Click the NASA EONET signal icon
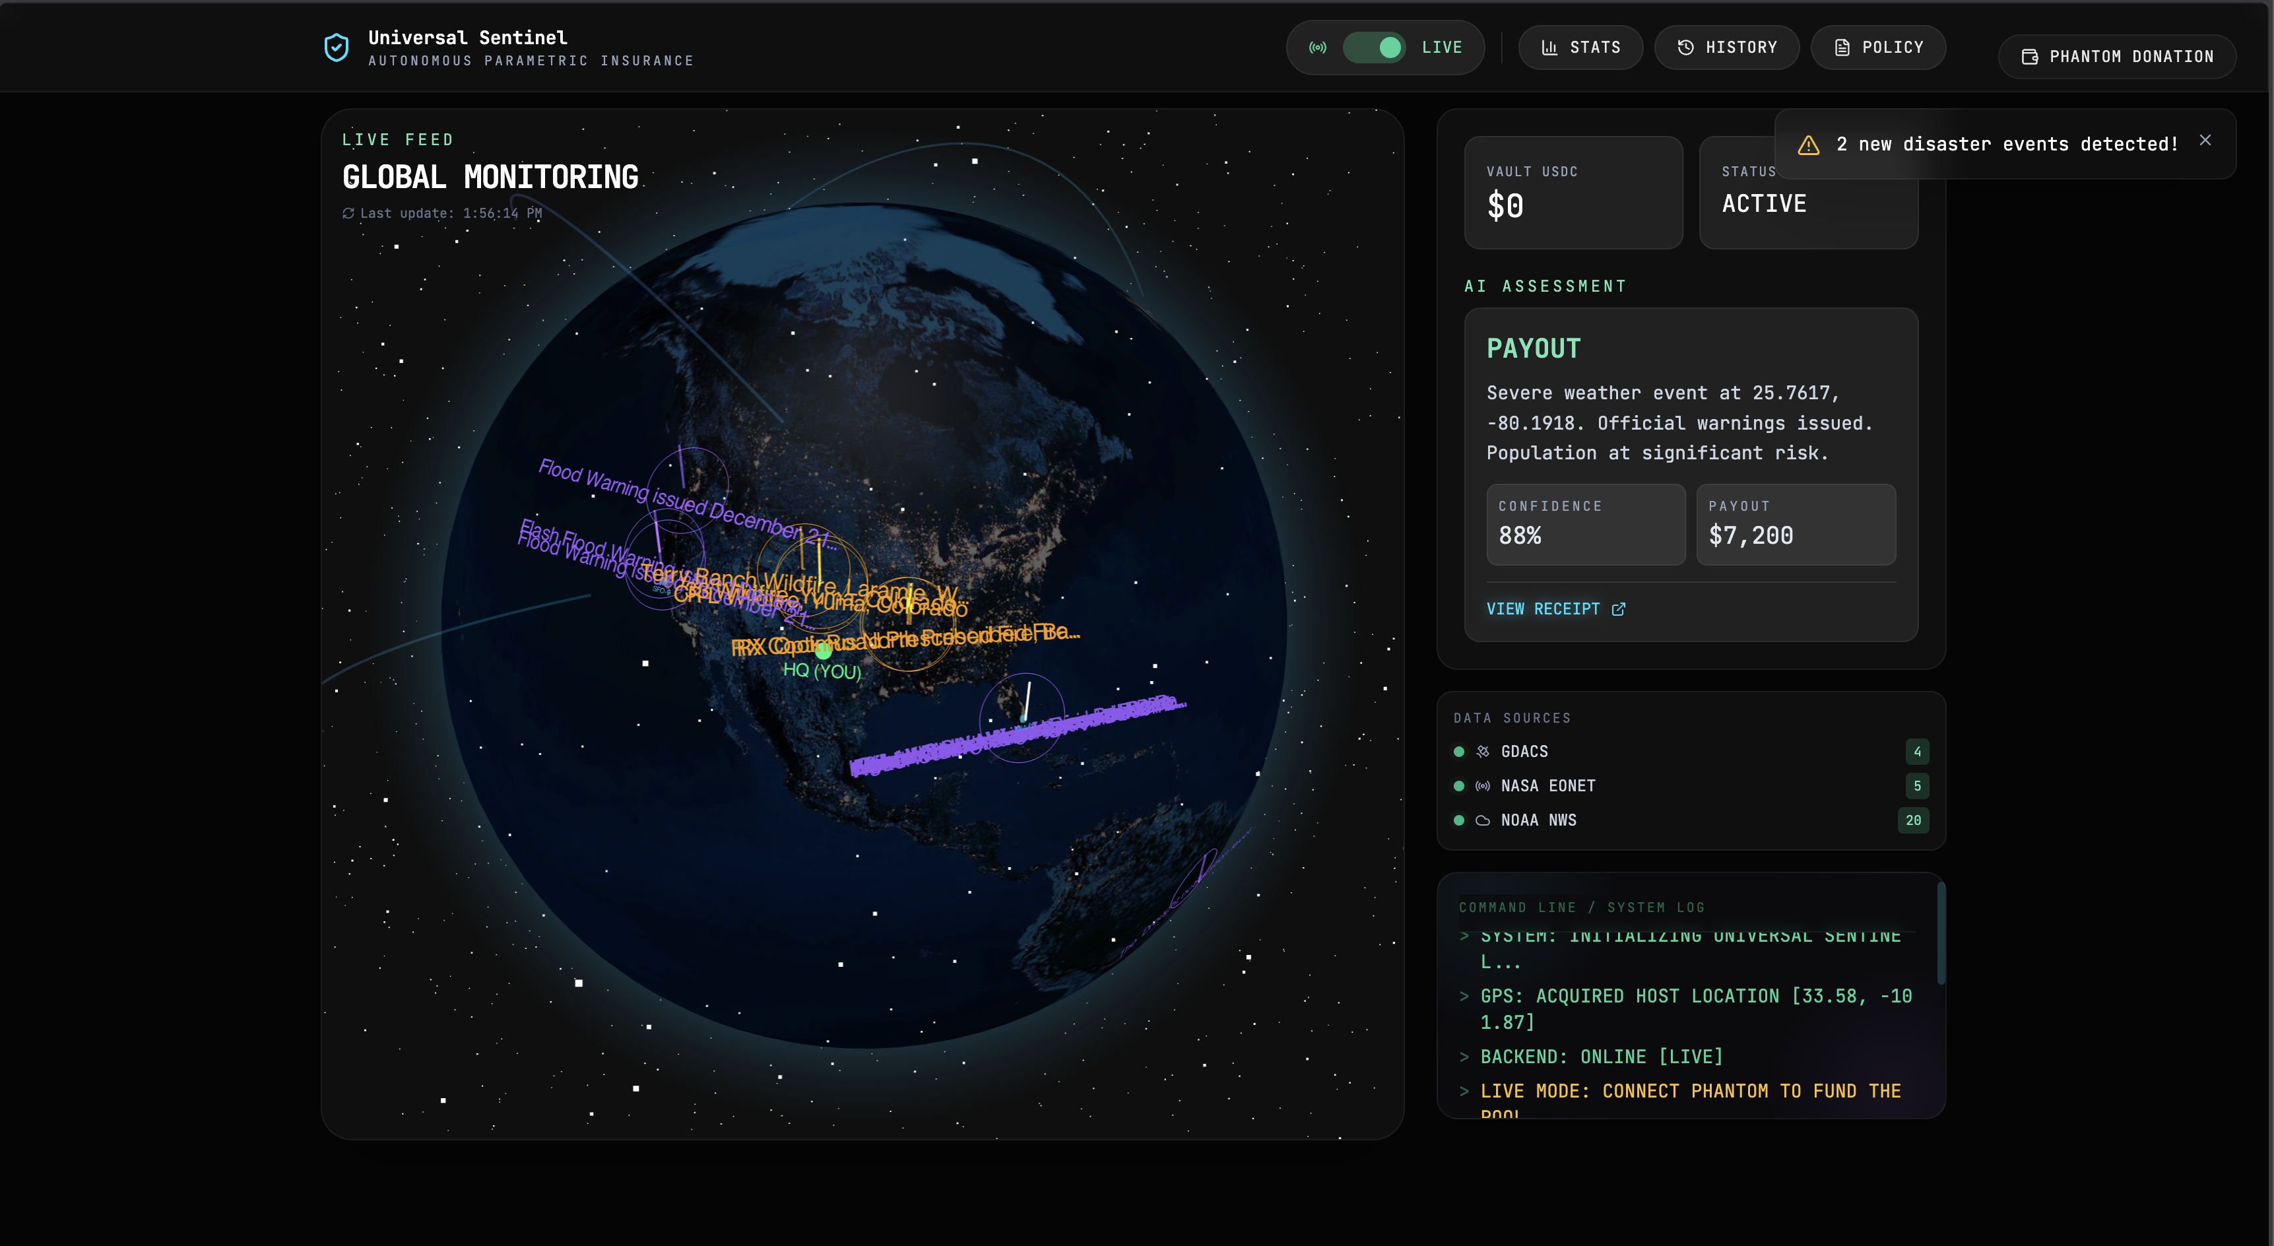The image size is (2274, 1246). point(1483,786)
